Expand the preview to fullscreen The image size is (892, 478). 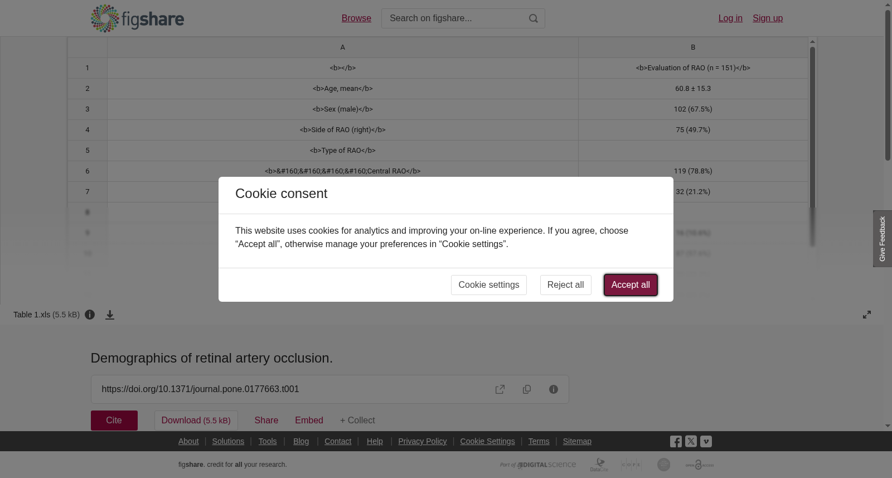point(867,315)
